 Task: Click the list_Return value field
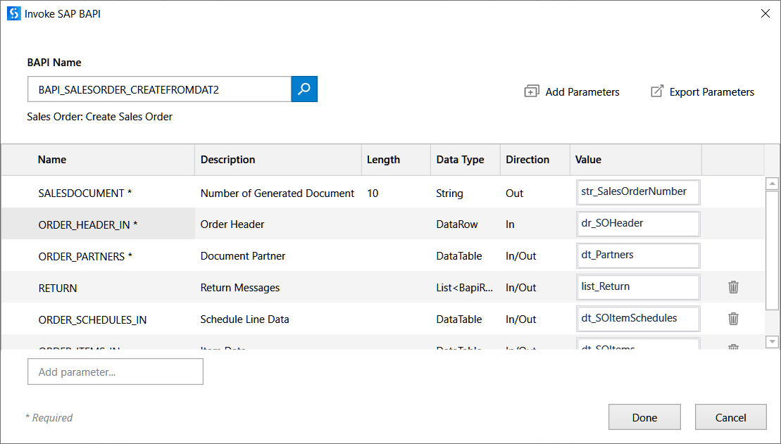coord(638,287)
